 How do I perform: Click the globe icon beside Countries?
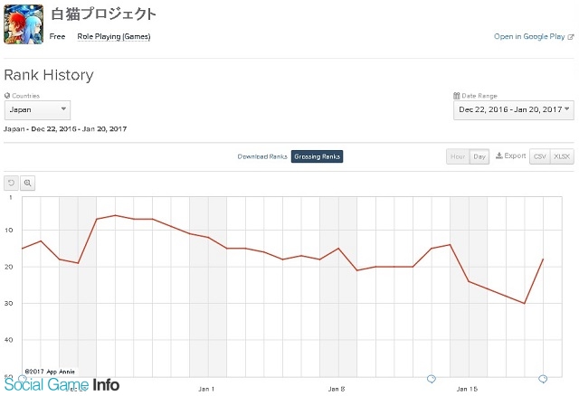pos(7,96)
